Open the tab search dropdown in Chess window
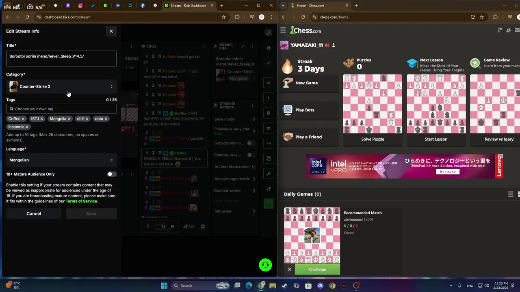The image size is (520, 292). coord(283,6)
